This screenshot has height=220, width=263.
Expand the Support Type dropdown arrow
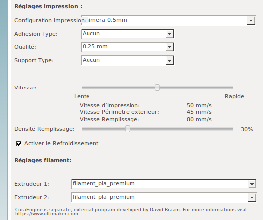pos(169,60)
